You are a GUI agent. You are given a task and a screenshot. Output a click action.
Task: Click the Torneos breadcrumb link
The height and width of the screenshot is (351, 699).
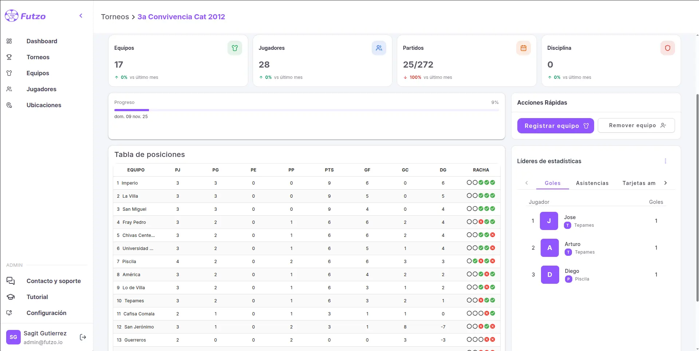(115, 17)
